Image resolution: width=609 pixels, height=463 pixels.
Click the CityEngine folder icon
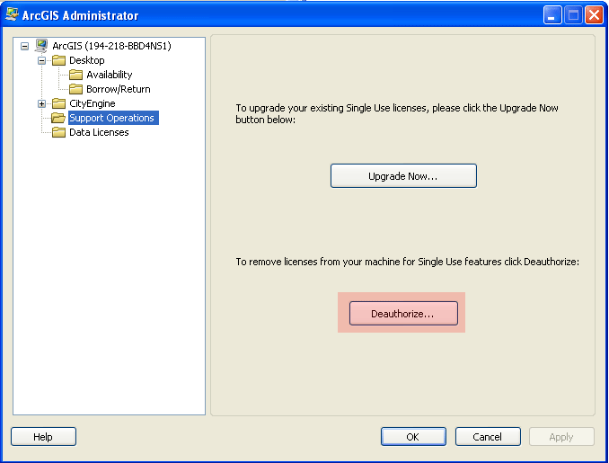tap(58, 103)
